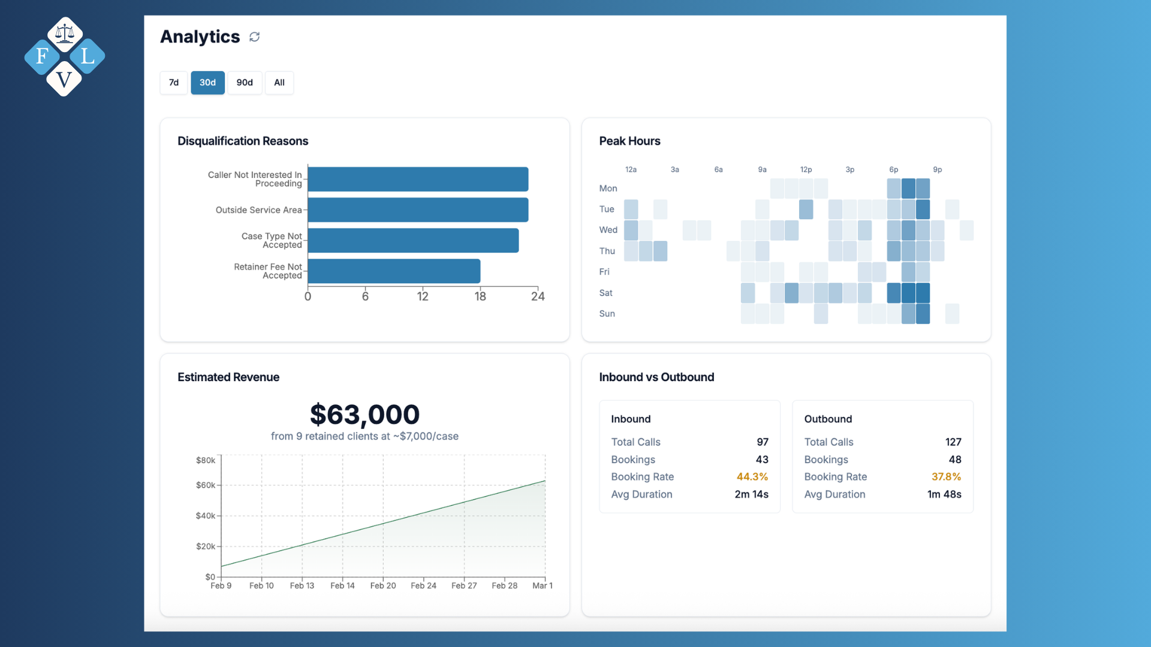Click the refresh icon beside Analytics
Image resolution: width=1151 pixels, height=647 pixels.
click(254, 37)
